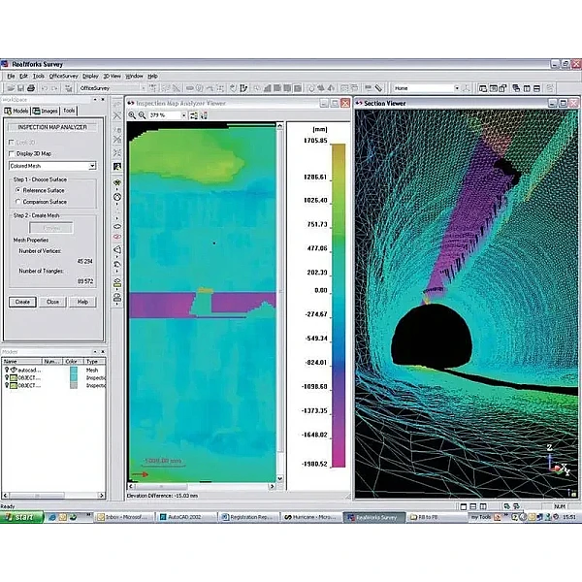Click the zoom in magnifier icon
This screenshot has height=582, width=582.
132,114
